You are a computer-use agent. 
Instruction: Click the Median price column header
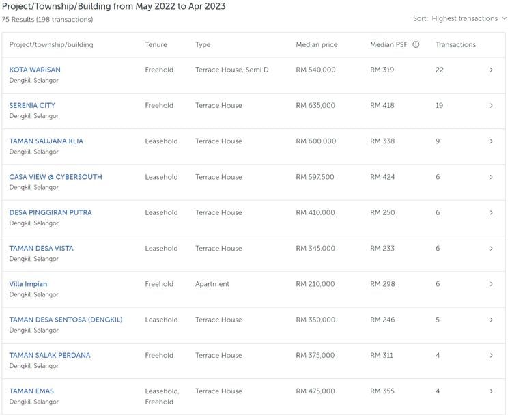click(316, 44)
